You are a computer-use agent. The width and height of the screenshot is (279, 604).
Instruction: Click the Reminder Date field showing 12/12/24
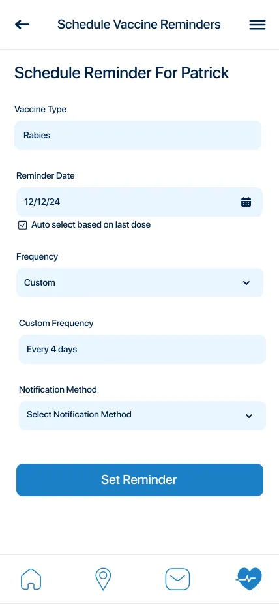[139, 202]
